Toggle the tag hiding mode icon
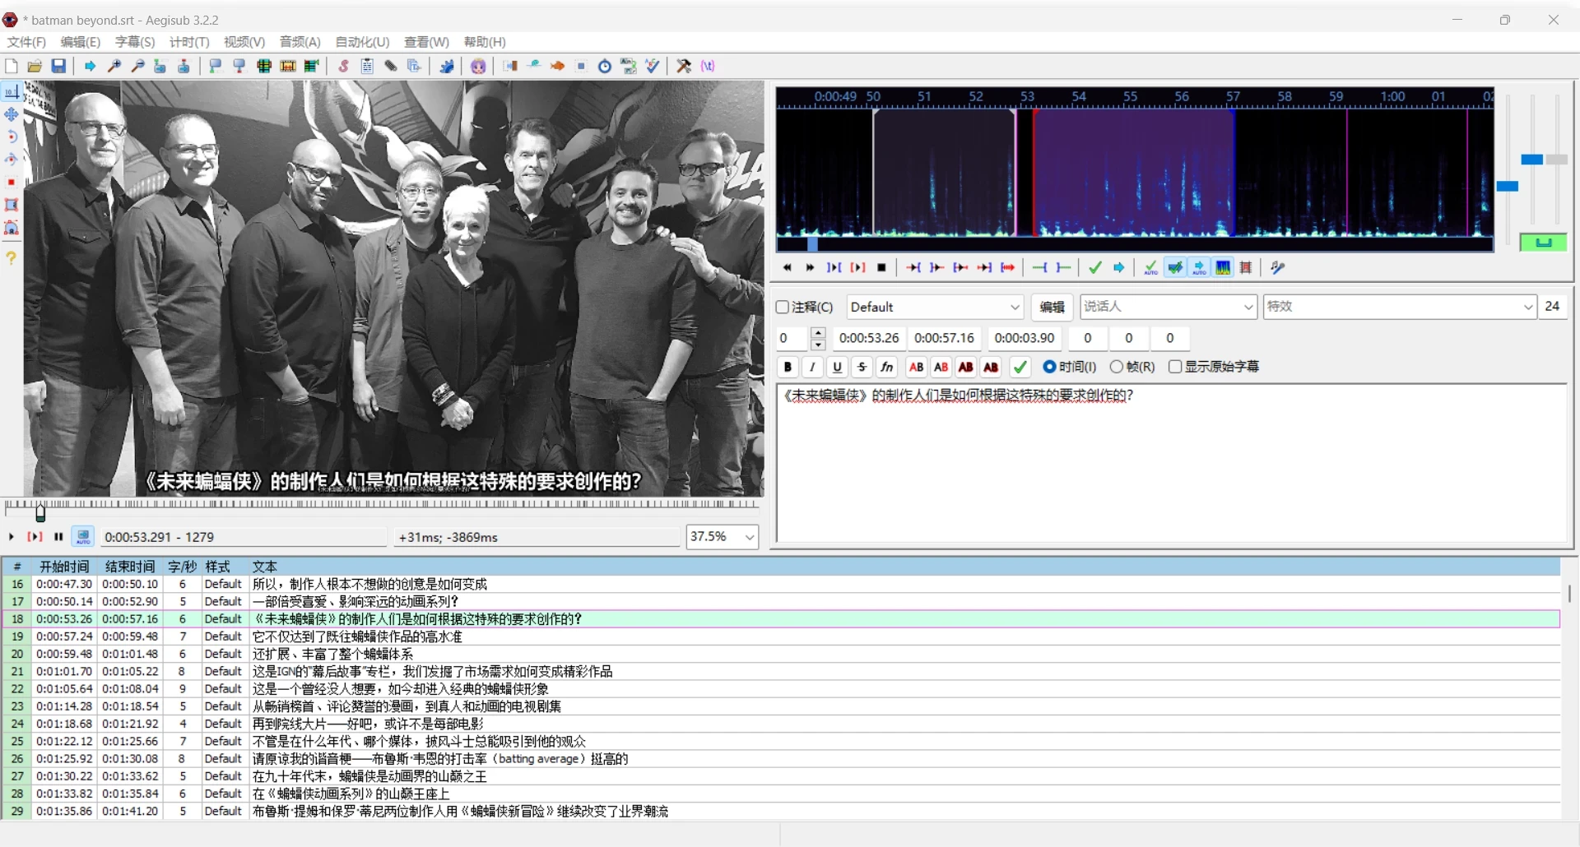1580x847 pixels. (x=708, y=66)
